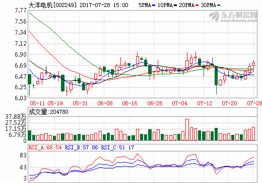Click the first green volume bar on 05-11
Screen dimensions: 262x183
click(30, 135)
